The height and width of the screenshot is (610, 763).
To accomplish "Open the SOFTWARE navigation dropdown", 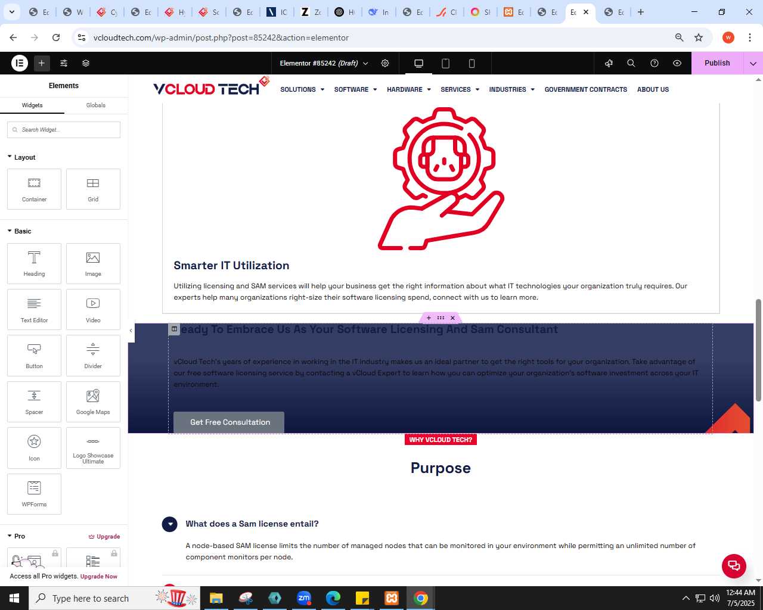I will pyautogui.click(x=355, y=89).
